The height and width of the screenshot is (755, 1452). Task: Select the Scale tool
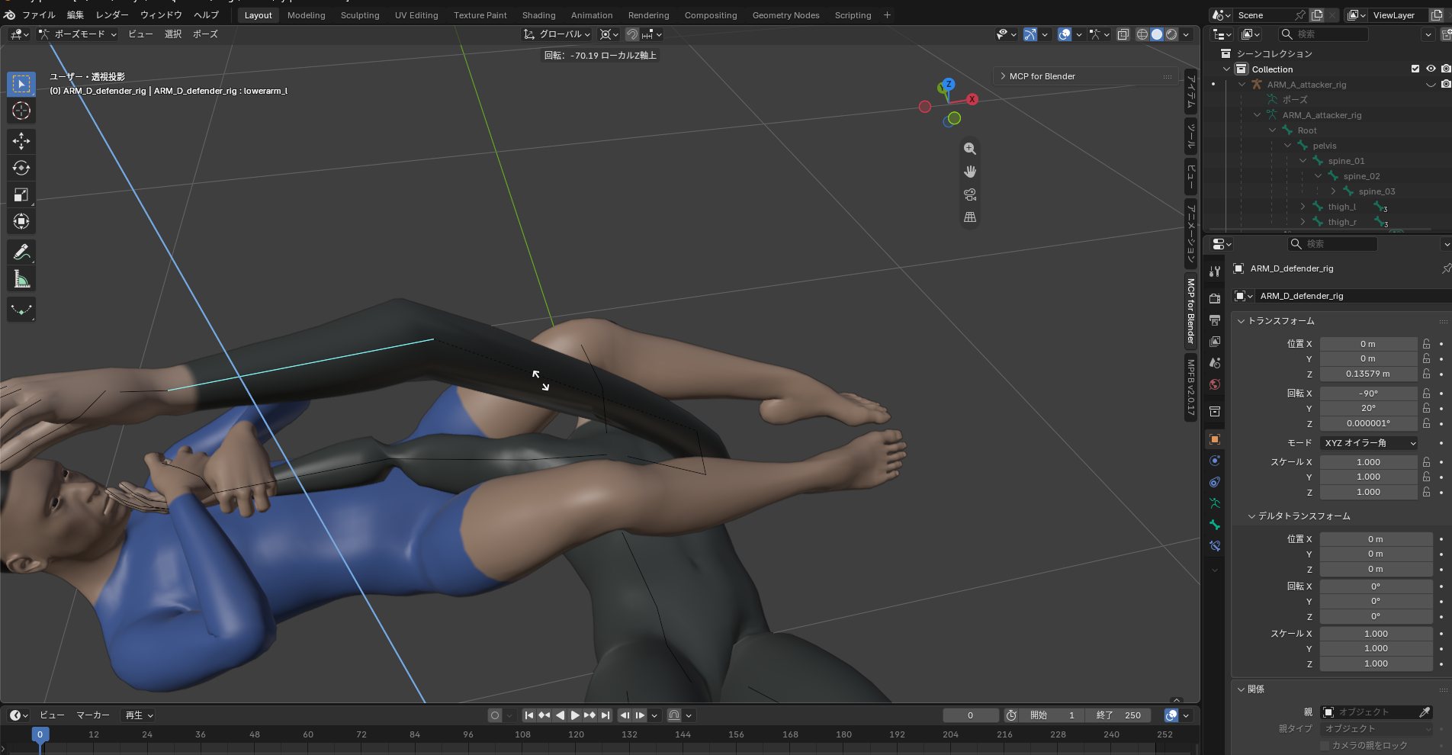(x=21, y=194)
